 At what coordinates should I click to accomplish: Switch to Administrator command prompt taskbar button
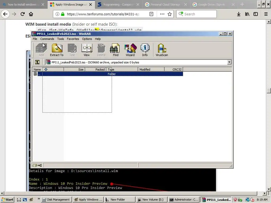184,200
